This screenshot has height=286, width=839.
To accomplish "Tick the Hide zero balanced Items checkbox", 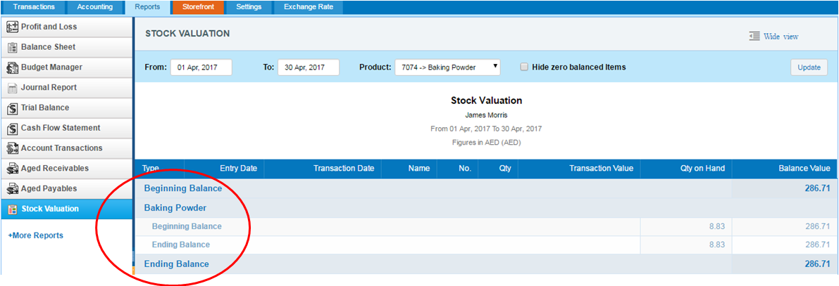I will click(x=524, y=67).
